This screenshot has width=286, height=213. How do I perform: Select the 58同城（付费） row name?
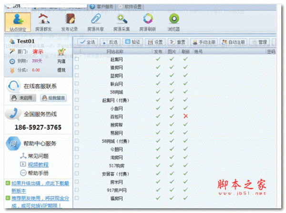(116, 141)
